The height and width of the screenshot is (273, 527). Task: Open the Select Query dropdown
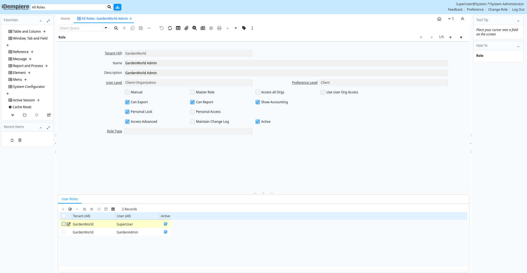pyautogui.click(x=106, y=28)
